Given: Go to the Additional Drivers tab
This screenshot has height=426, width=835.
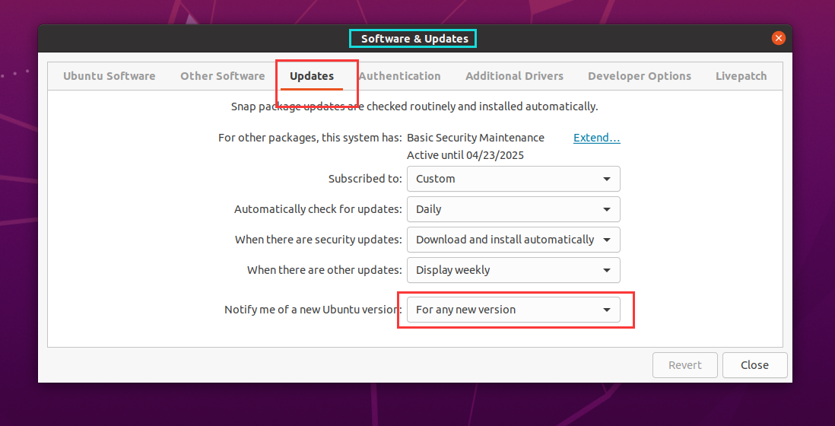Looking at the screenshot, I should tap(514, 76).
